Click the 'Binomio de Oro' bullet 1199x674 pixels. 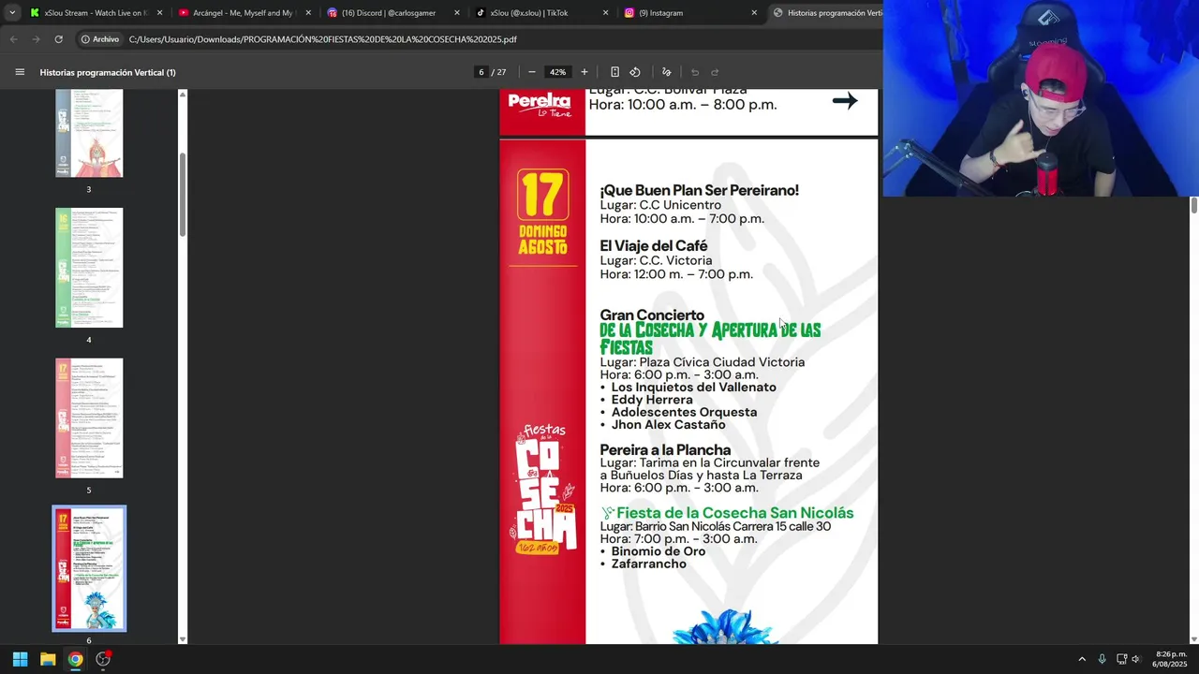pos(659,551)
